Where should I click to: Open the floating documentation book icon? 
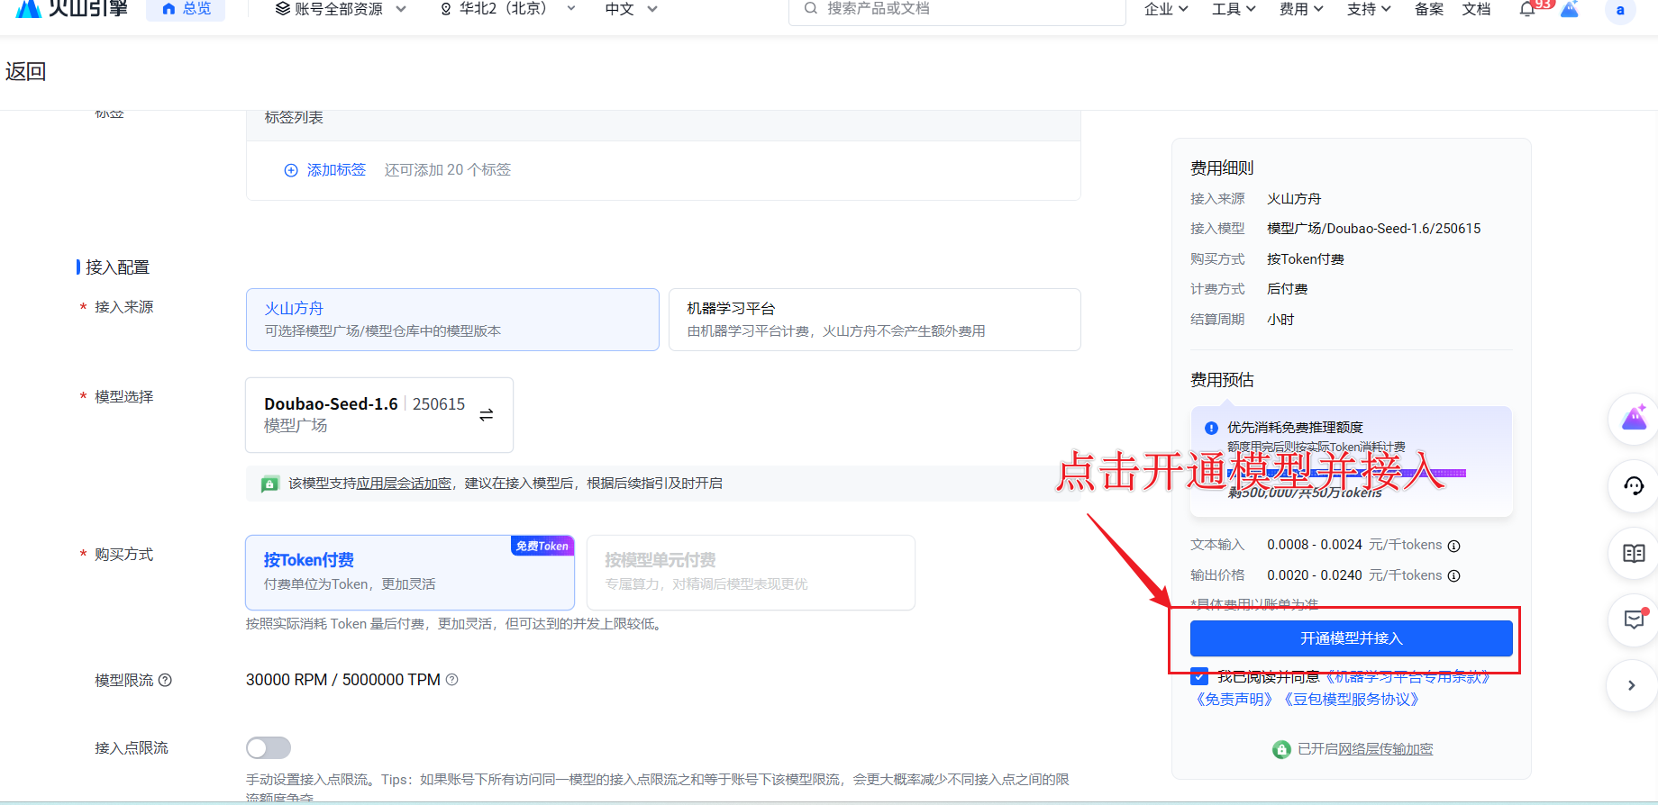pos(1635,553)
